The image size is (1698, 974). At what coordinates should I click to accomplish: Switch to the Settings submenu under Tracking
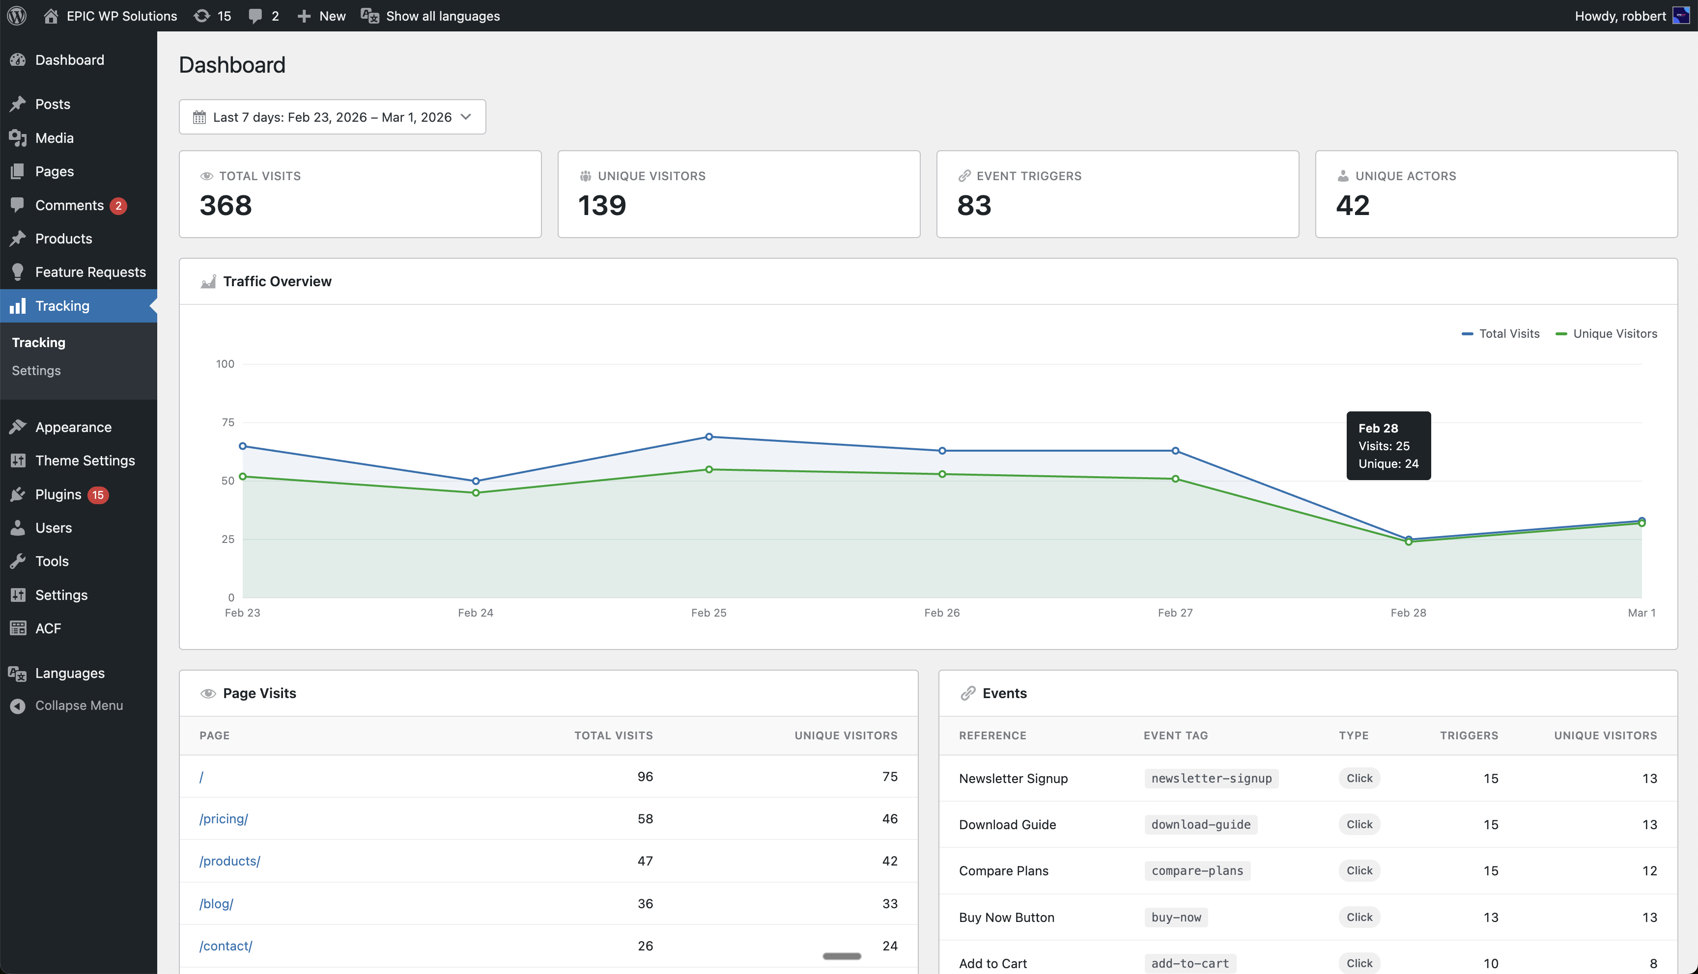(36, 370)
